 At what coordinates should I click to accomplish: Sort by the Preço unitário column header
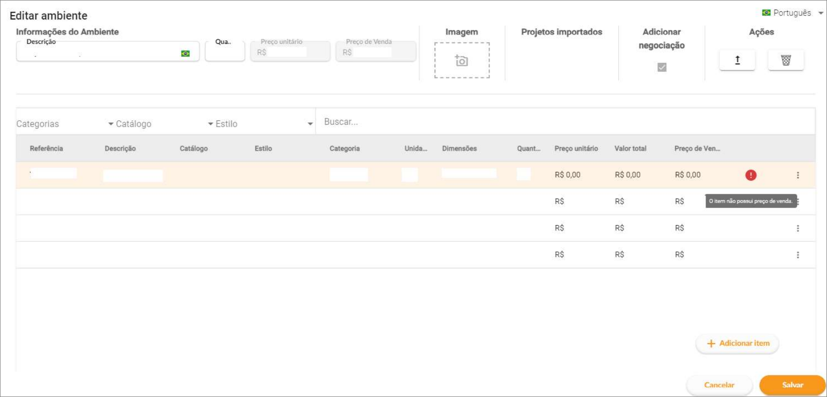click(576, 149)
